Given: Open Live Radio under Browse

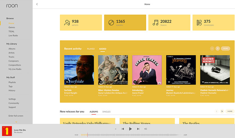Looking at the screenshot, I should coord(13,36).
